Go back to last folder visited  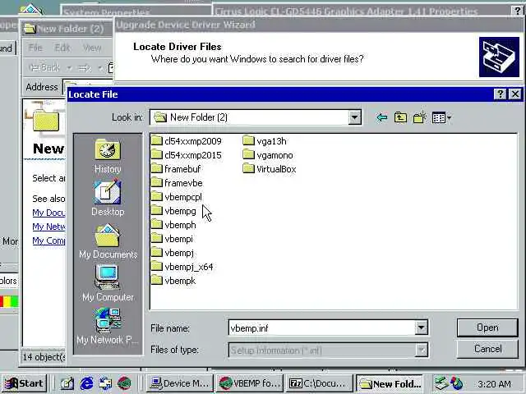click(382, 117)
